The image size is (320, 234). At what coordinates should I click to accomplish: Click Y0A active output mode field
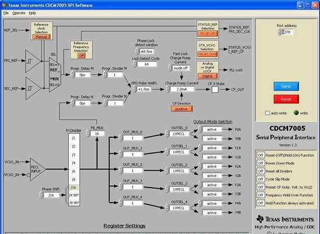[x=212, y=129]
